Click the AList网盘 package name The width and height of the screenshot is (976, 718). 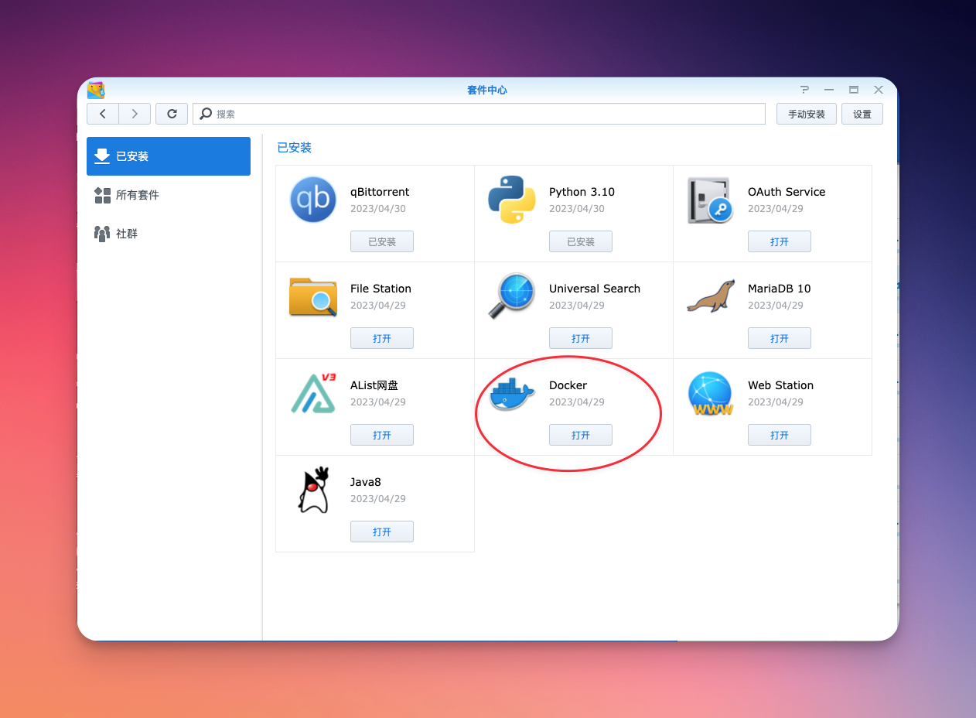click(x=374, y=385)
